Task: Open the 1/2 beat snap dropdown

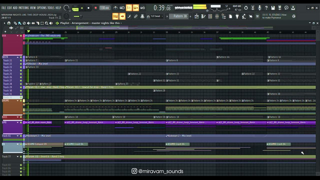Action: click(x=157, y=16)
